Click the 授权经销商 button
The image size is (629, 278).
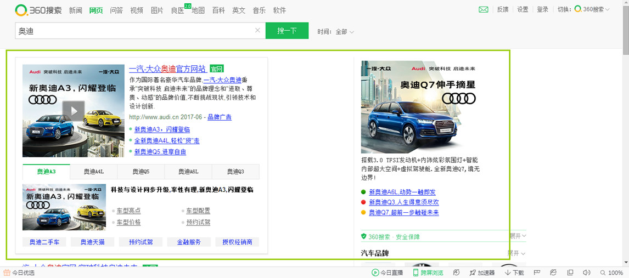click(238, 242)
